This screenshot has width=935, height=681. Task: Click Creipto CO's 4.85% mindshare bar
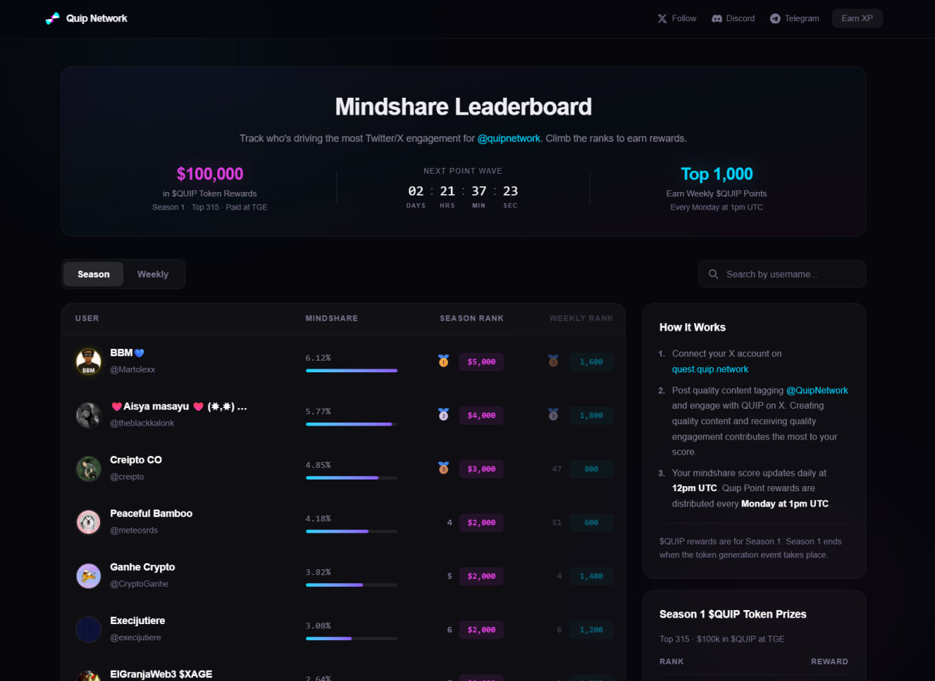pos(351,478)
